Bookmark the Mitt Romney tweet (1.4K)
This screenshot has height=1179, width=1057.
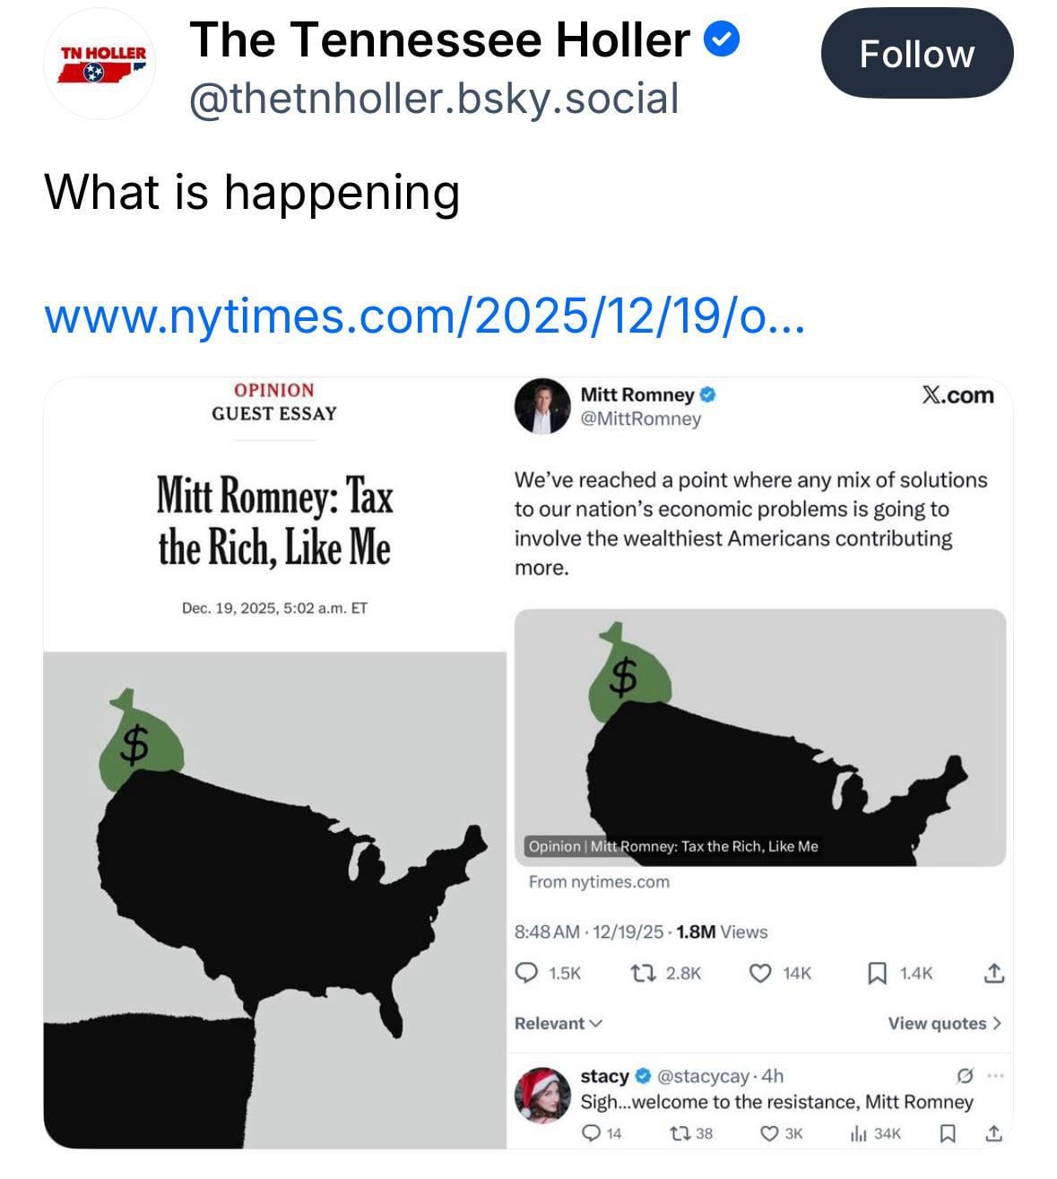click(x=878, y=973)
